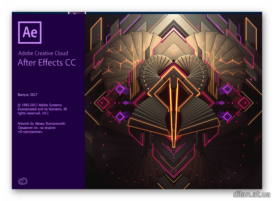The image size is (274, 201).
Task: Click the Creative Cloud icon at bottom
Action: [x=23, y=181]
